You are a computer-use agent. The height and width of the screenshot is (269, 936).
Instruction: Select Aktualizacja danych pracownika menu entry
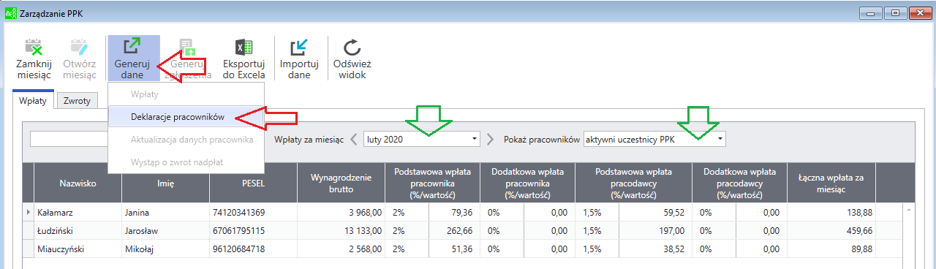tap(186, 139)
